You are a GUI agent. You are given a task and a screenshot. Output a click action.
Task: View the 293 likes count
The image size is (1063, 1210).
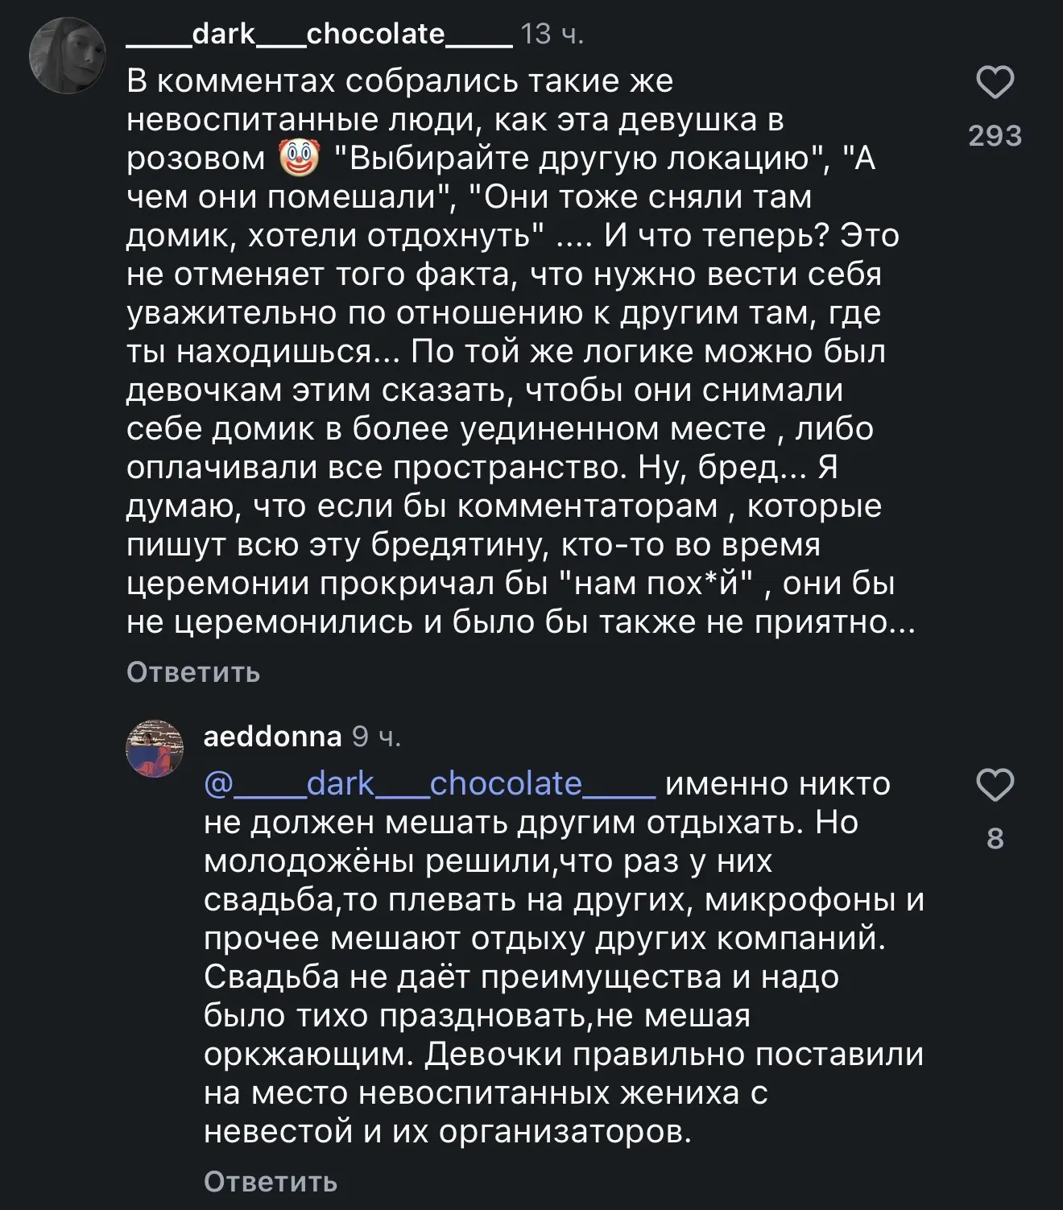[995, 135]
